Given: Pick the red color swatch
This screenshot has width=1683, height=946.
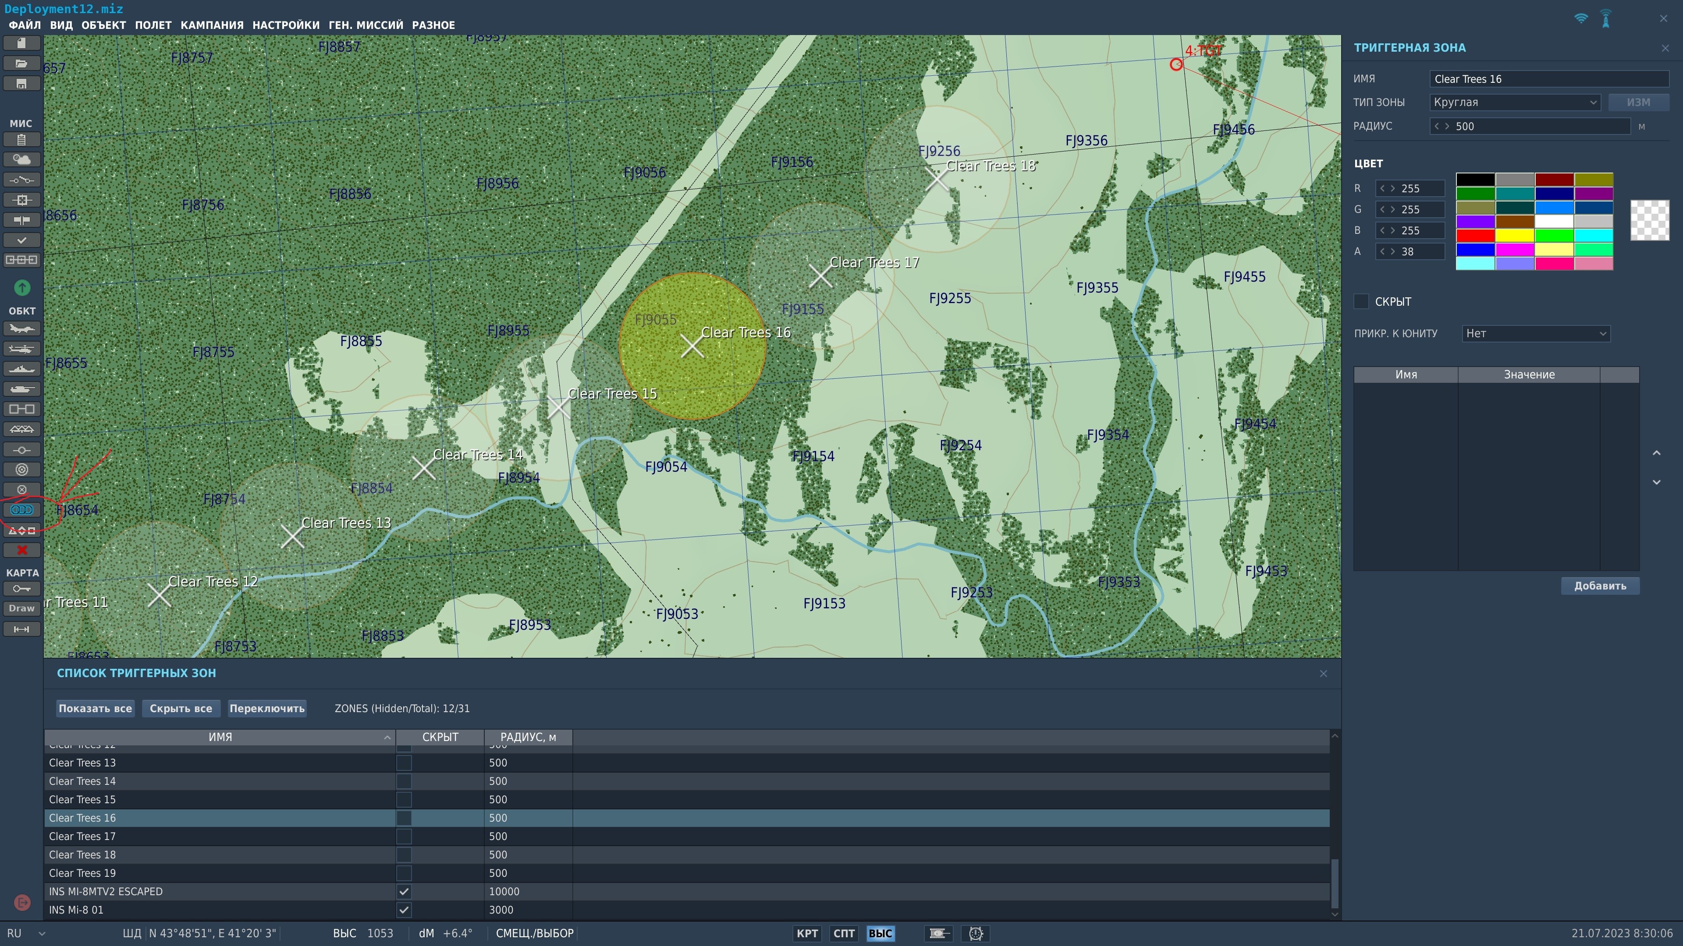Looking at the screenshot, I should (1475, 236).
